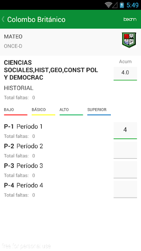Tap the empty Período 2 grade box
Screen dimensions: 141x251
tap(125, 150)
